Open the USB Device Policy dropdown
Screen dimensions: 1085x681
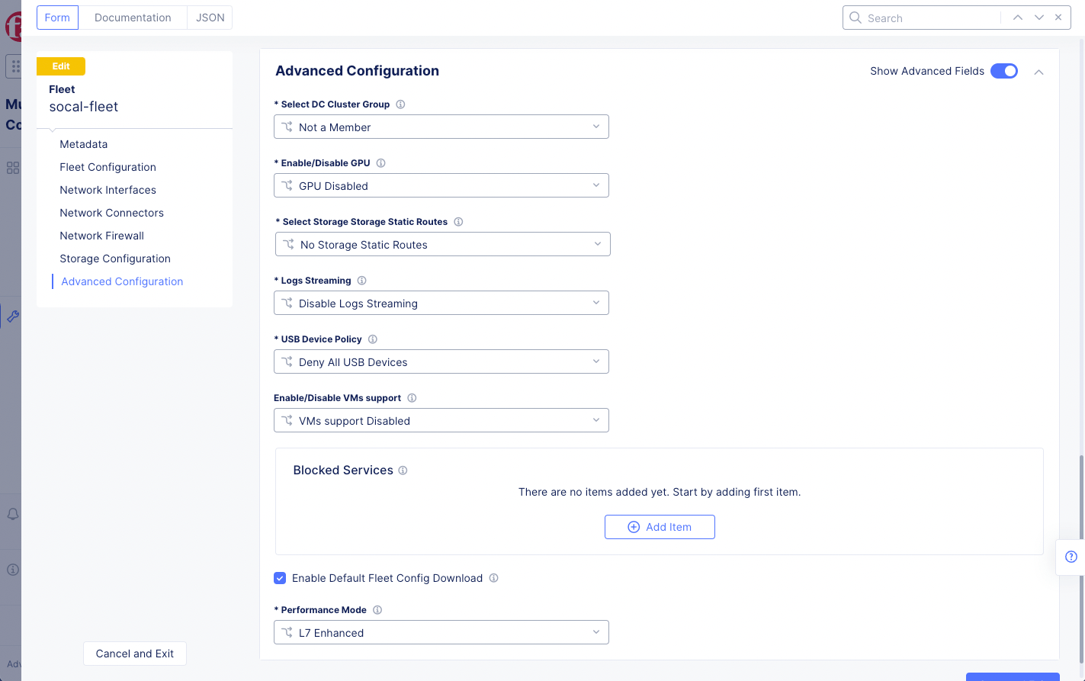pos(441,361)
